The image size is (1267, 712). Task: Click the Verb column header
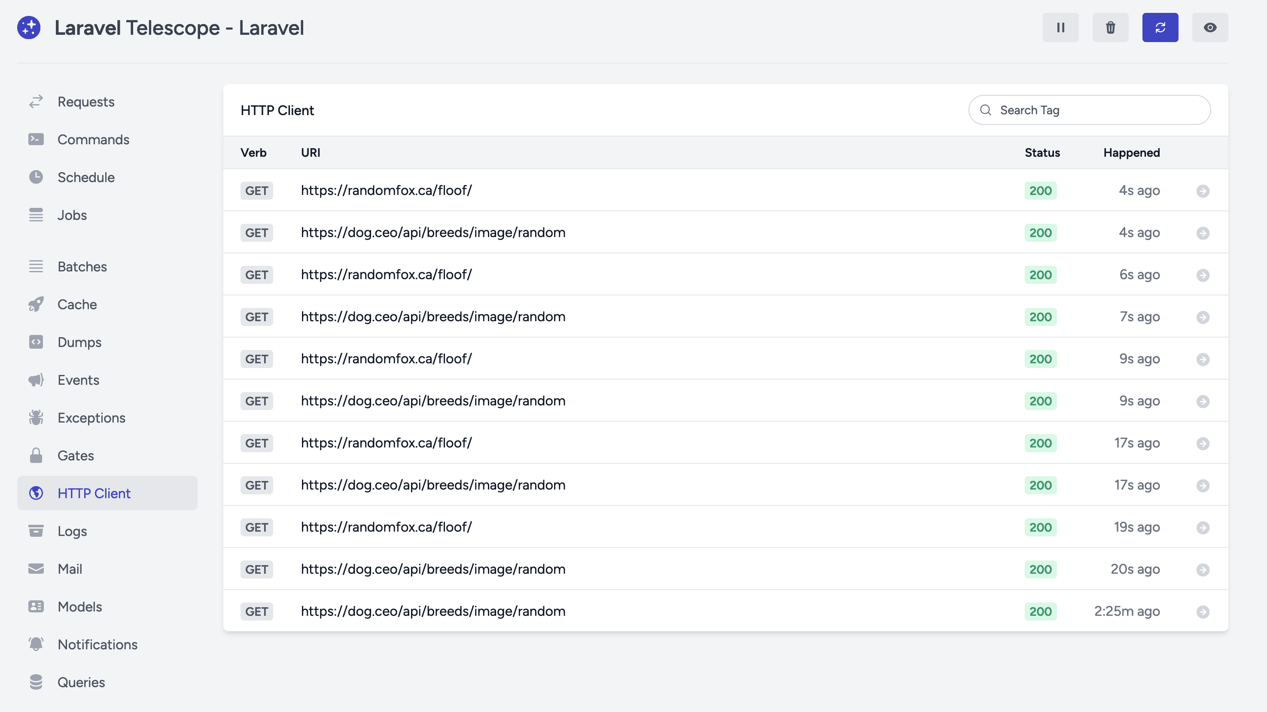coord(253,153)
